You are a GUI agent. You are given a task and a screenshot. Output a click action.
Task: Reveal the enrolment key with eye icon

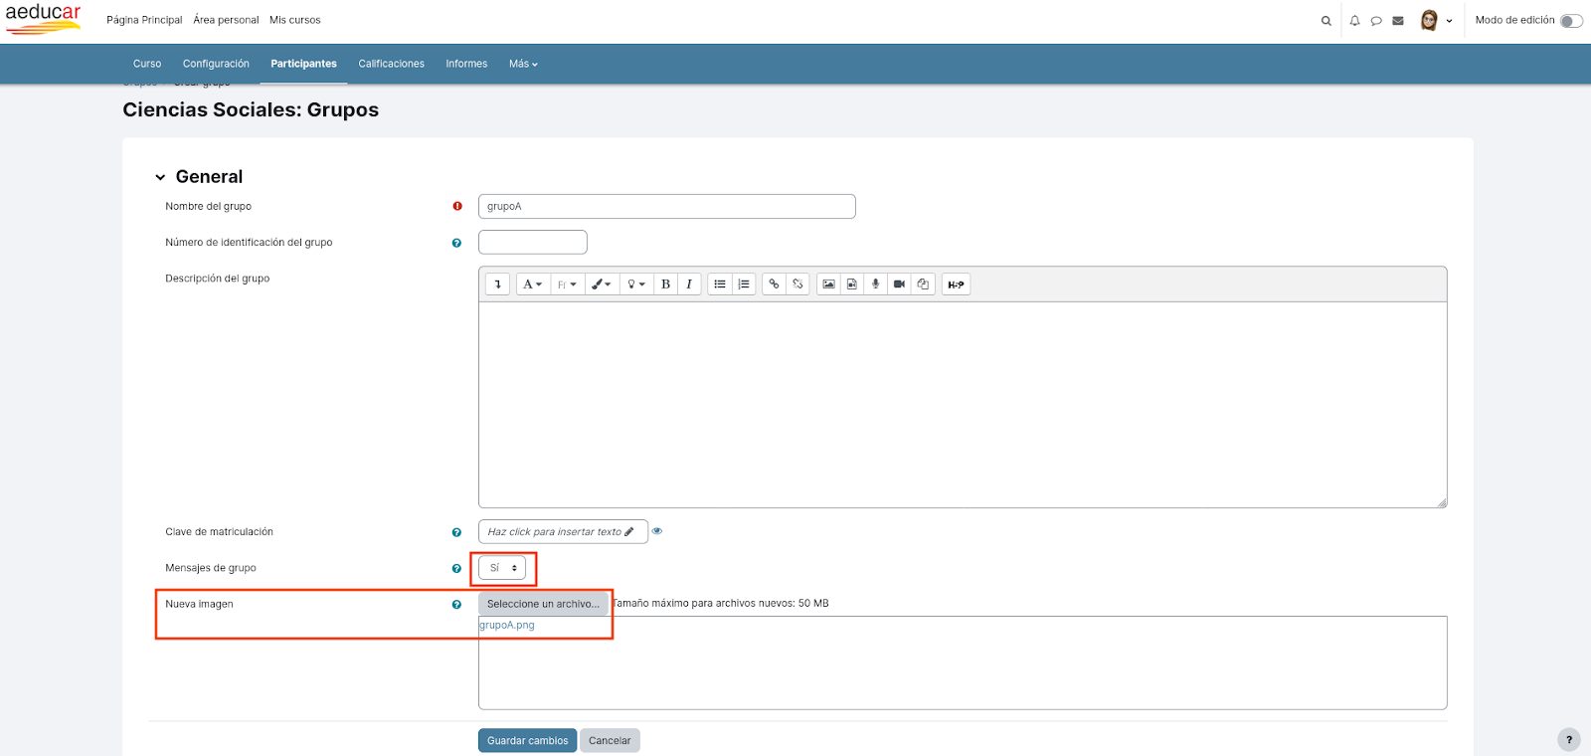[x=657, y=531]
